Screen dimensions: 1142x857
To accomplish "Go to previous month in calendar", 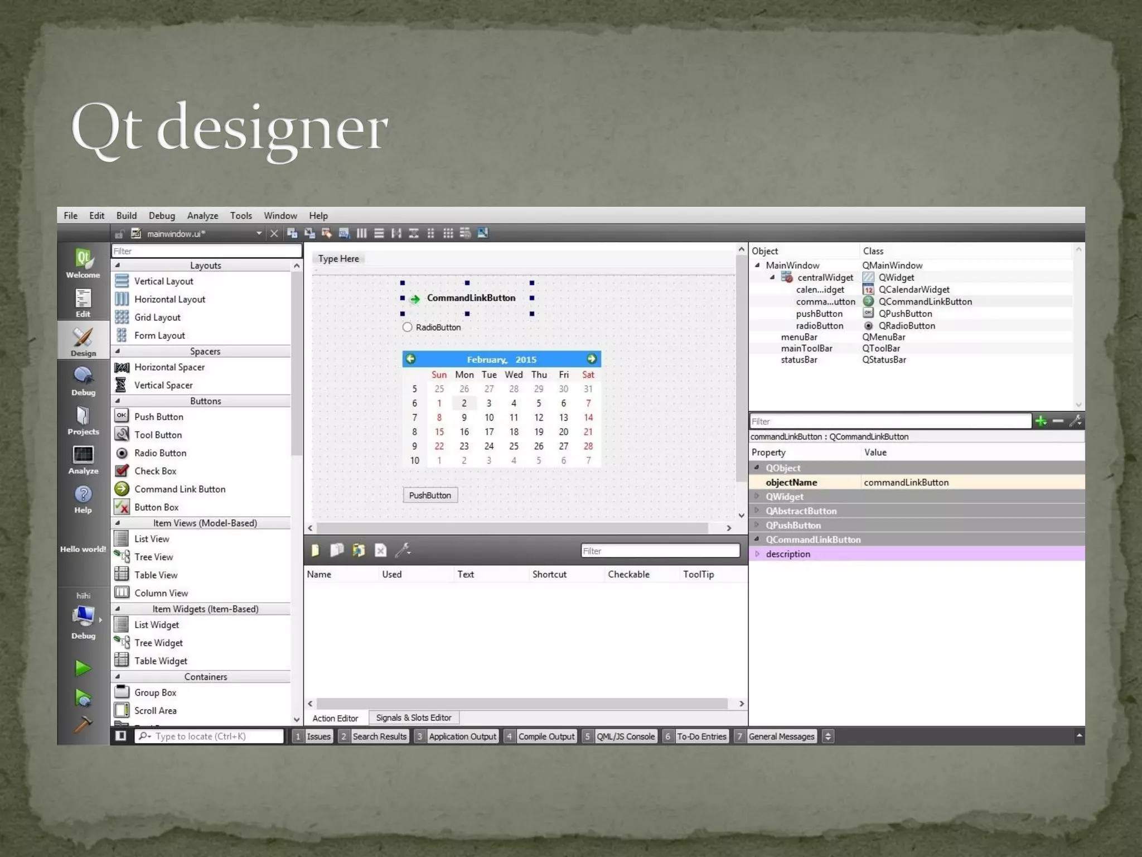I will [x=411, y=359].
